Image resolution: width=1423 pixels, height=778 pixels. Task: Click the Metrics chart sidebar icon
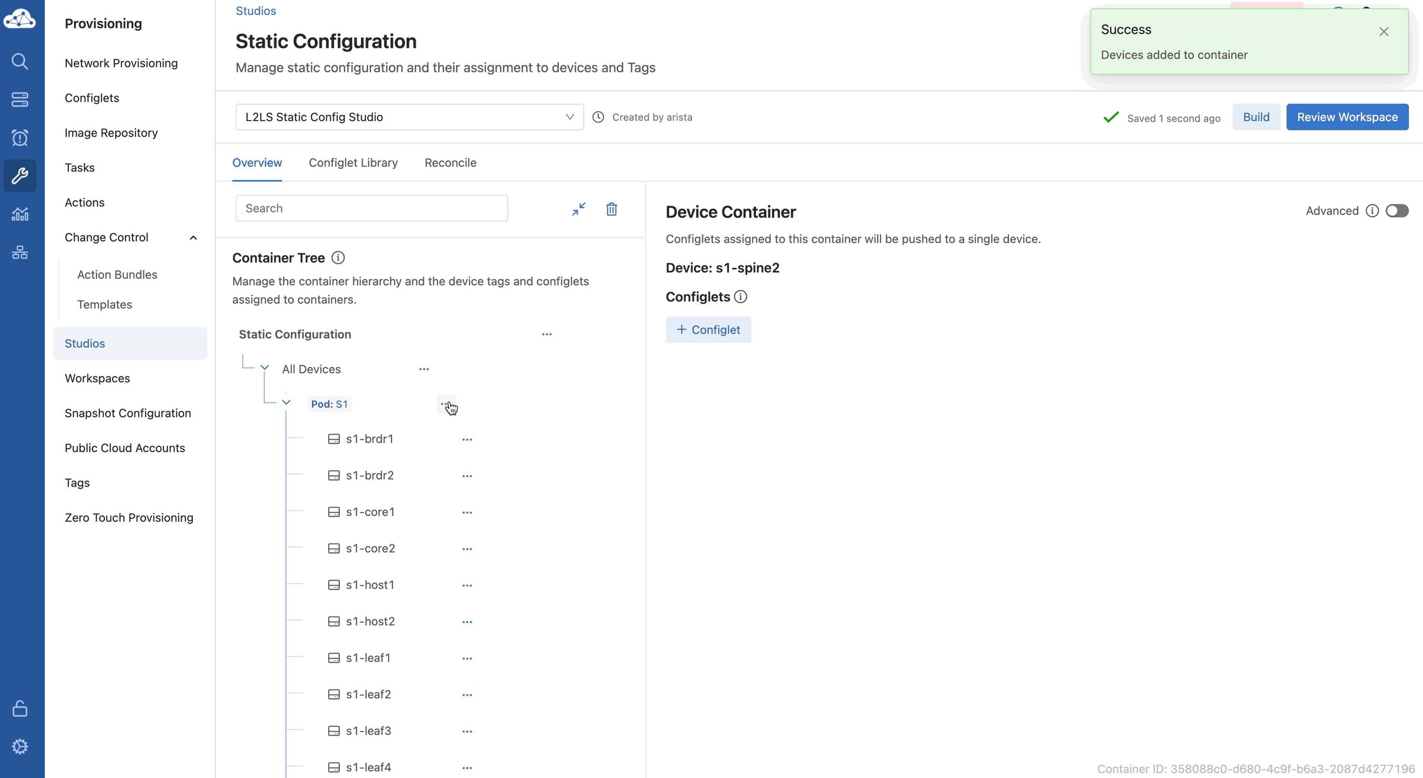click(20, 214)
